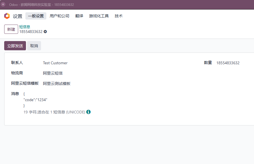Click the message text containing "code":"1234"
This screenshot has width=254, height=164.
coord(35,100)
